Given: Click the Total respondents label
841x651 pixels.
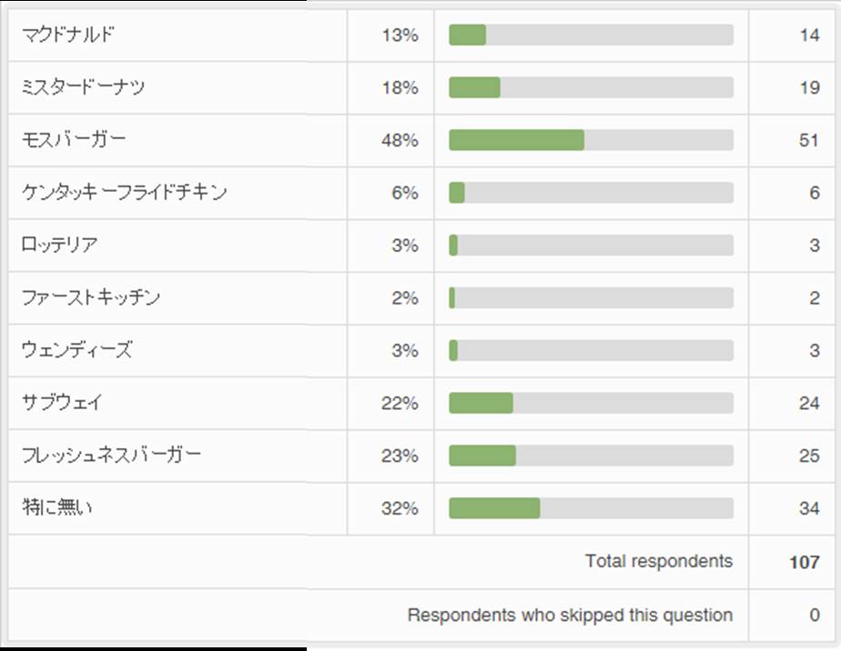Looking at the screenshot, I should tap(658, 561).
